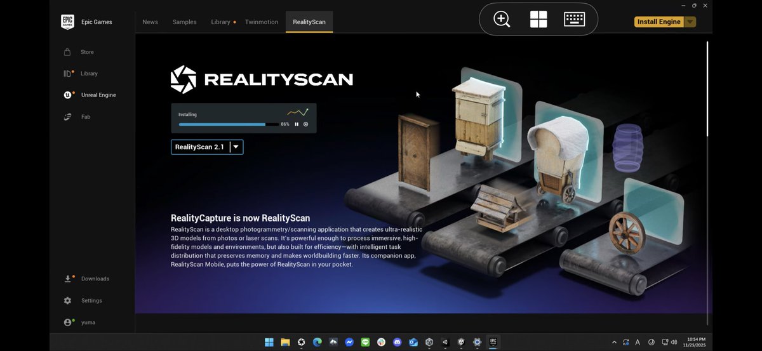Open File Explorer from taskbar
This screenshot has height=351, width=762.
point(285,342)
